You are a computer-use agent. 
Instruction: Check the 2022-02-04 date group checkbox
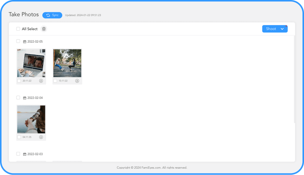[x=18, y=98]
